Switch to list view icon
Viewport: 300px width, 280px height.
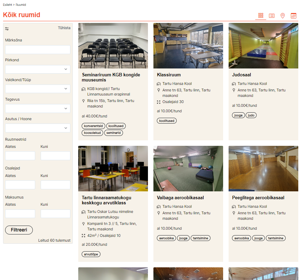(x=272, y=16)
